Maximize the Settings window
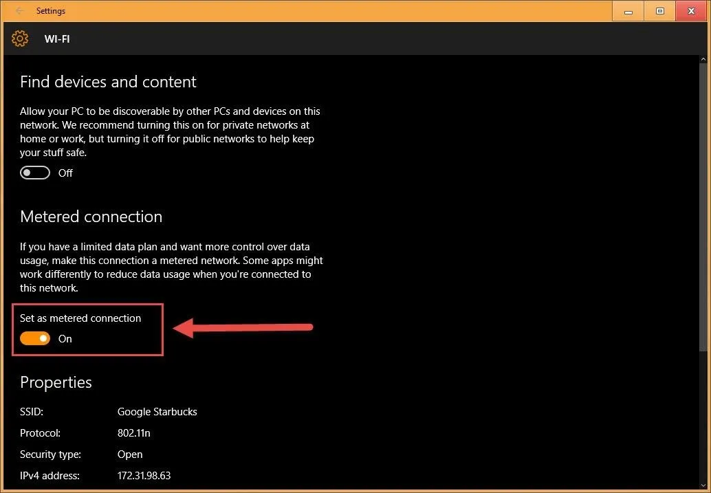 click(659, 11)
